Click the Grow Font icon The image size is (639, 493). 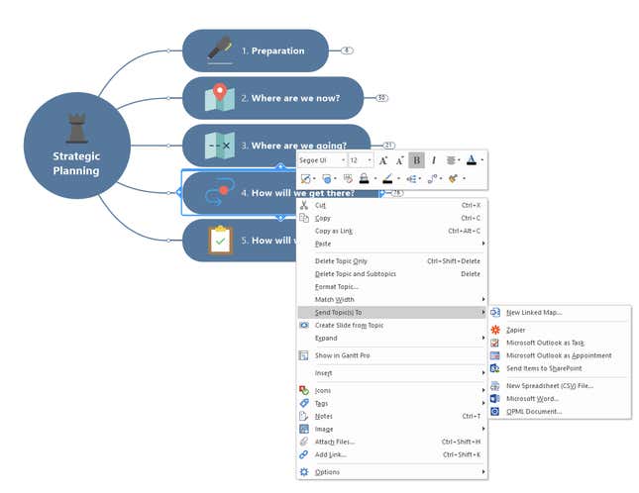[x=383, y=160]
